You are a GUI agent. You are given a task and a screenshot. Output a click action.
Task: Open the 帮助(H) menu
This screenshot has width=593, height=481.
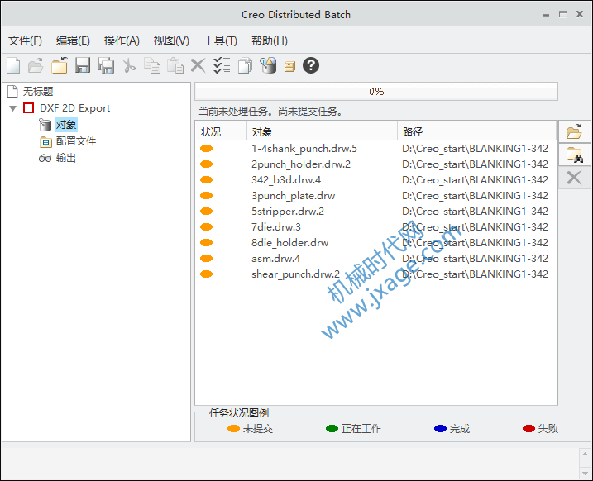click(x=270, y=40)
